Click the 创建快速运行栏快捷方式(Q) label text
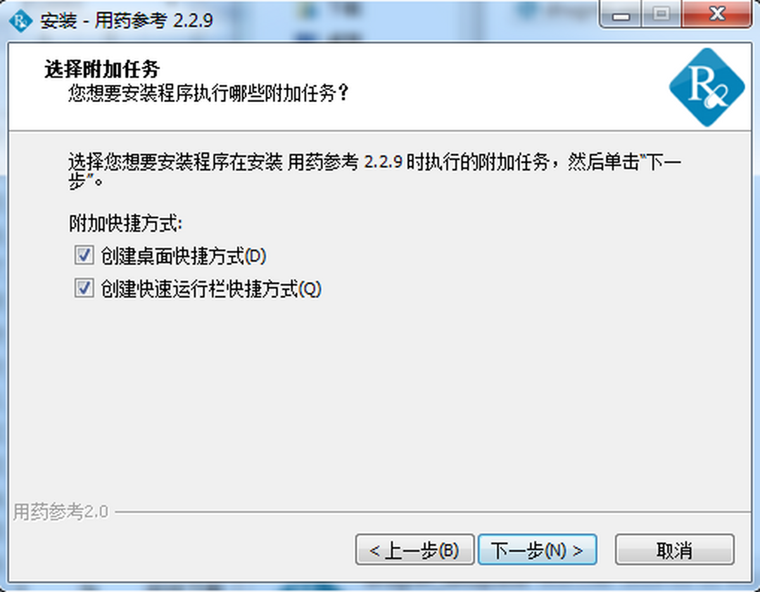The width and height of the screenshot is (760, 592). tap(211, 289)
